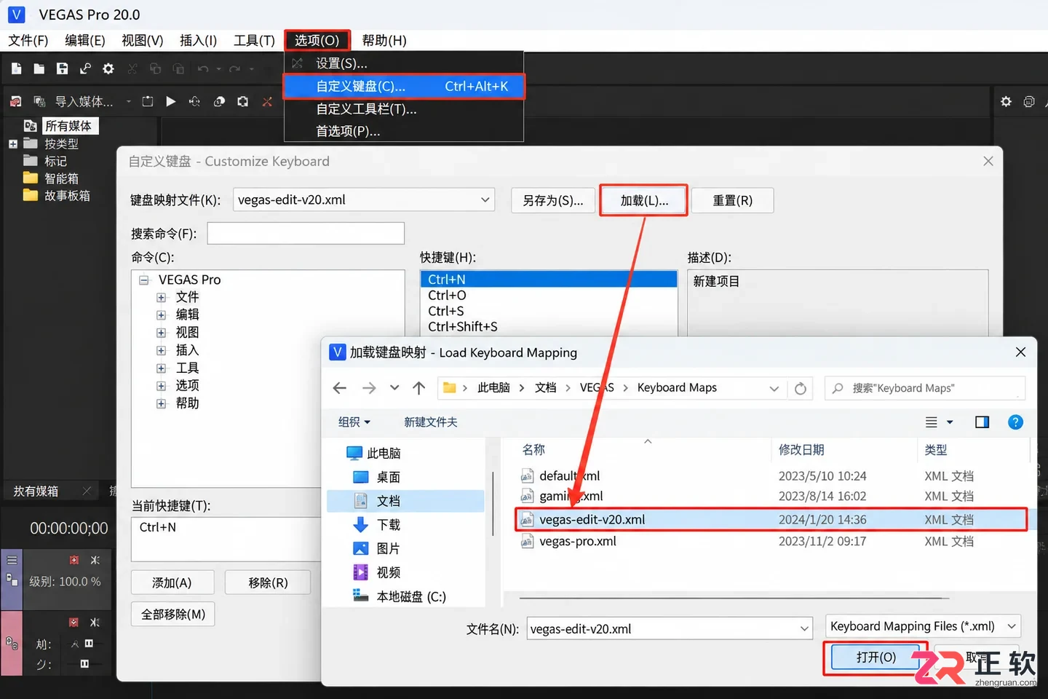Click the Open project folder icon
This screenshot has height=699, width=1048.
(39, 68)
